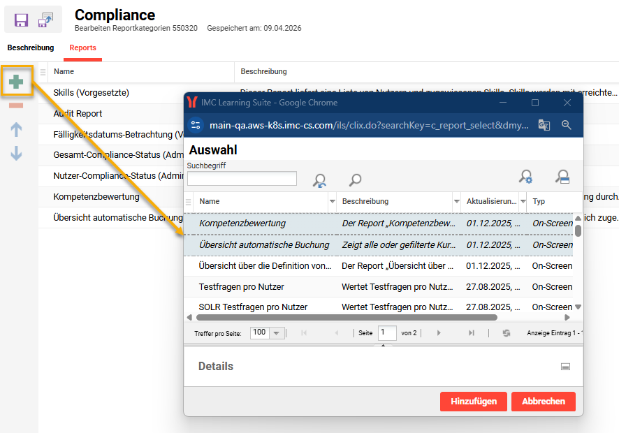This screenshot has width=619, height=433.
Task: Click the Abbrechen button
Action: pyautogui.click(x=543, y=402)
